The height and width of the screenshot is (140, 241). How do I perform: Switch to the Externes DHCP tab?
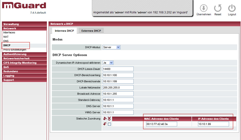tap(91, 31)
